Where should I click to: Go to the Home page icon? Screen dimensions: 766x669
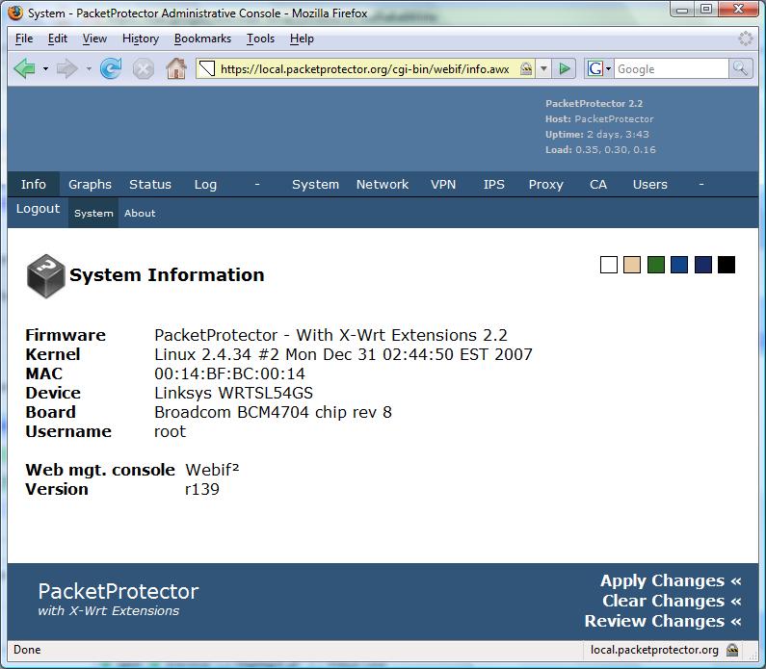click(x=176, y=68)
